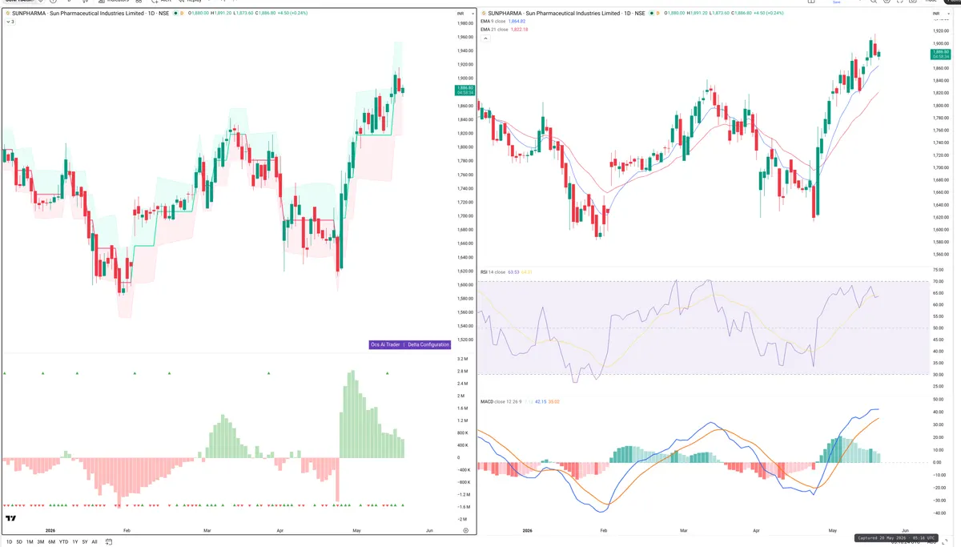Click the current price label 1,886.80 on right axis

pos(940,54)
